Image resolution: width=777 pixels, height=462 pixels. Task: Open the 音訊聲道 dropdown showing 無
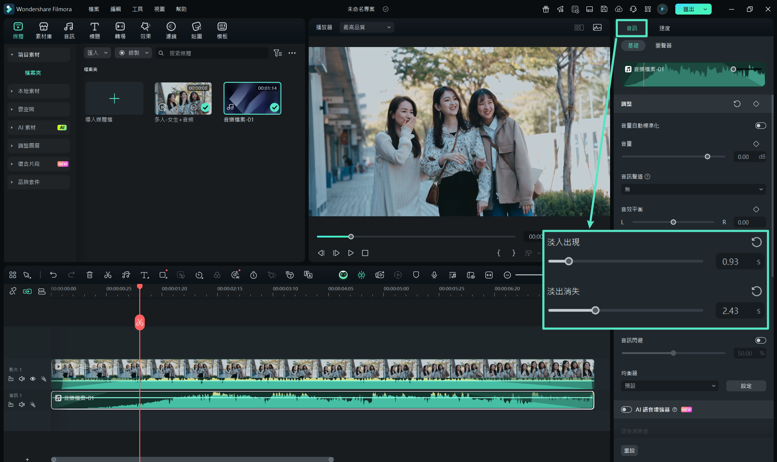pos(693,189)
